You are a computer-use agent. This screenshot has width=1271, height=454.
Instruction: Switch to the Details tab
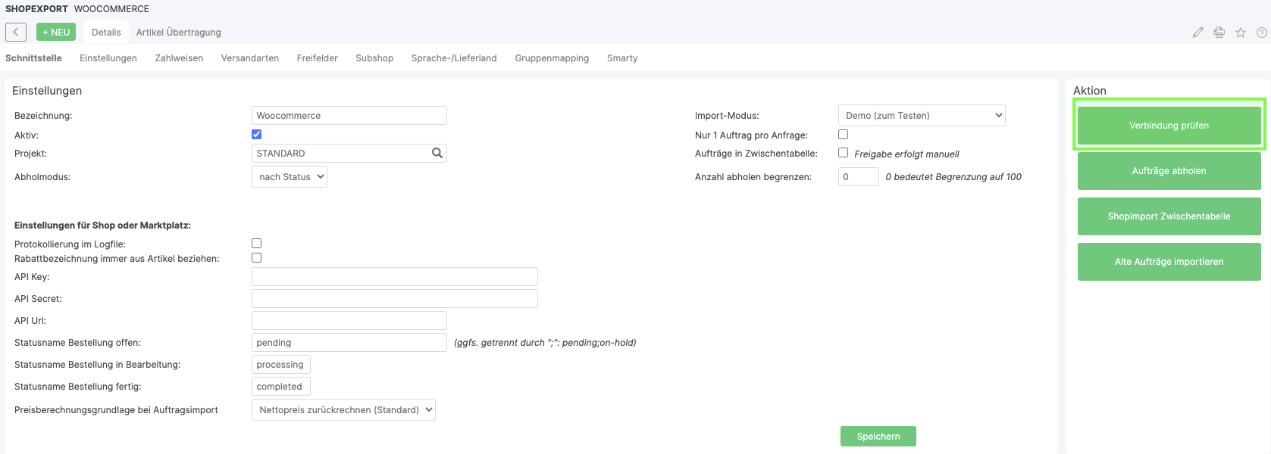pos(106,32)
